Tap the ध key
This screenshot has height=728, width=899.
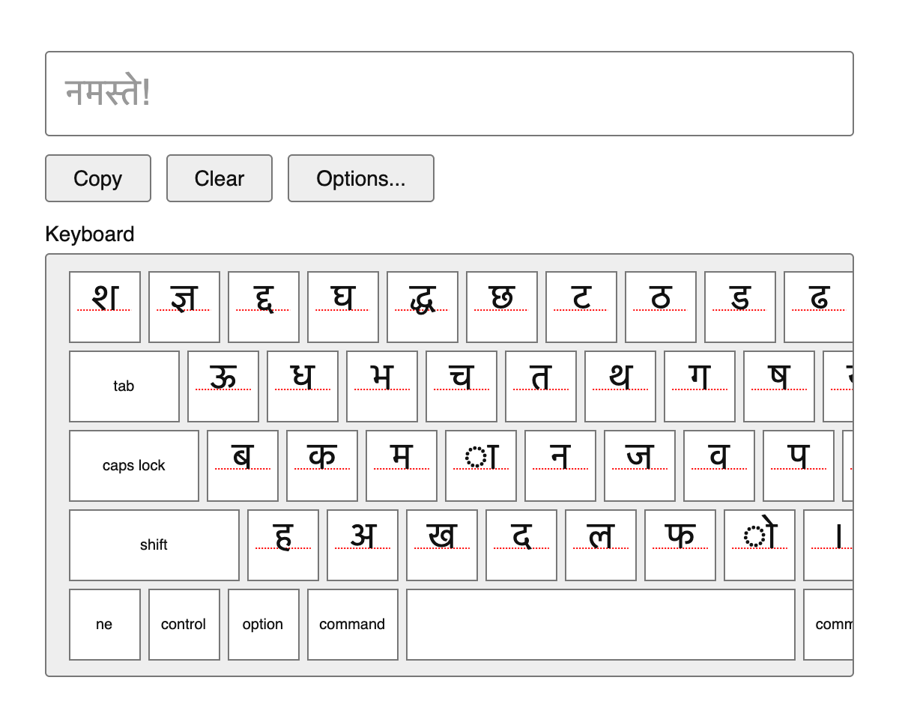[x=303, y=386]
